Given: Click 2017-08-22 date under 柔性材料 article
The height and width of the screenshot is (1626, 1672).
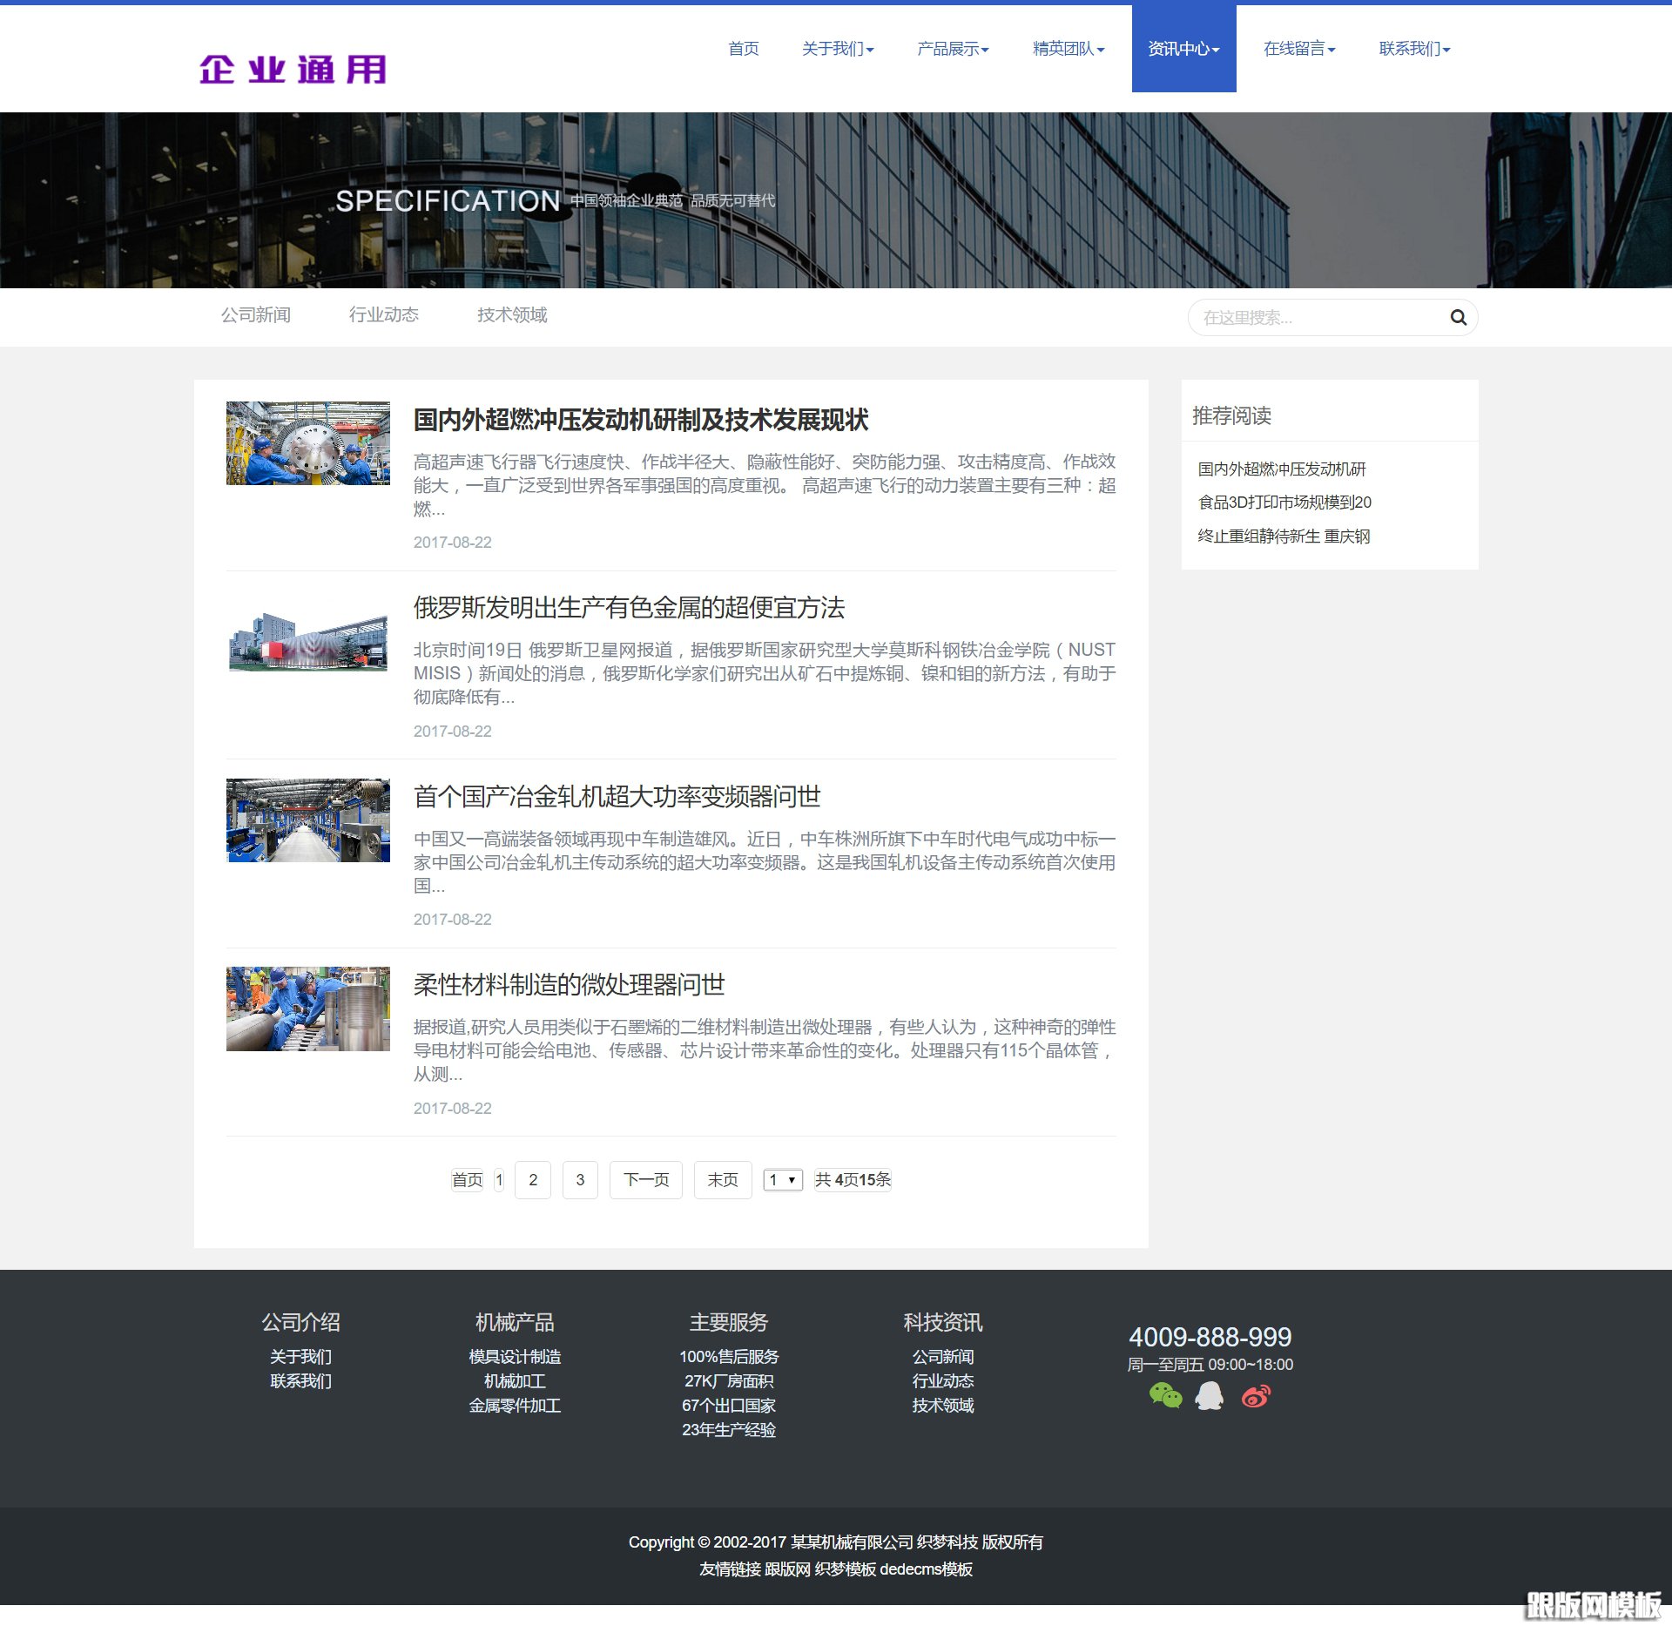Looking at the screenshot, I should coord(452,1109).
